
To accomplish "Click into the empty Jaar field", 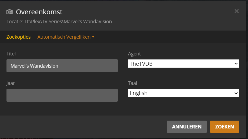I will (62, 95).
